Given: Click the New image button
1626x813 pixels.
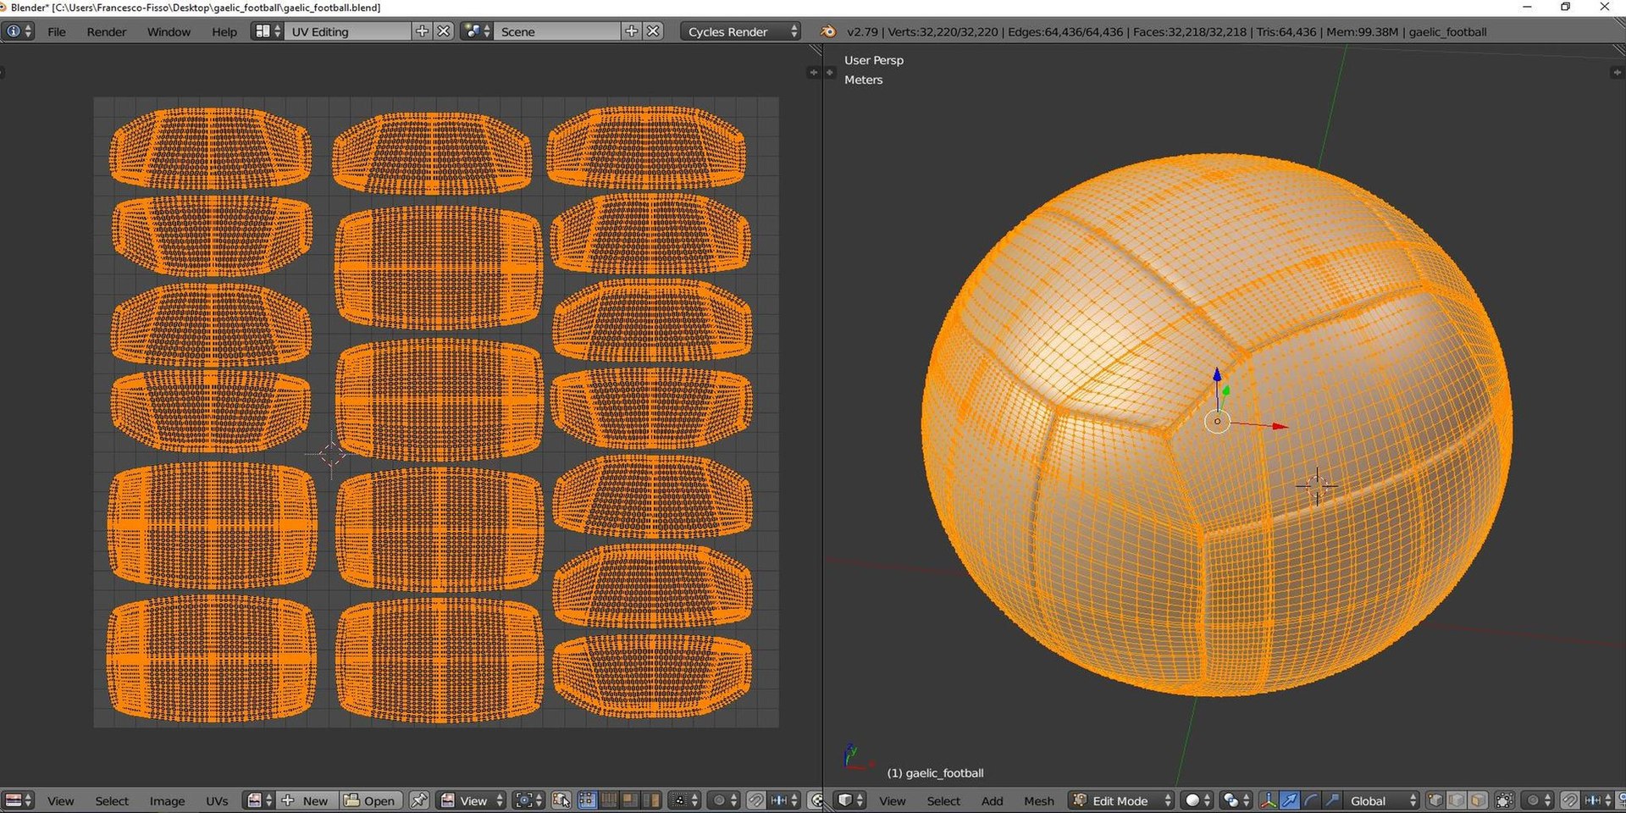Looking at the screenshot, I should (307, 800).
